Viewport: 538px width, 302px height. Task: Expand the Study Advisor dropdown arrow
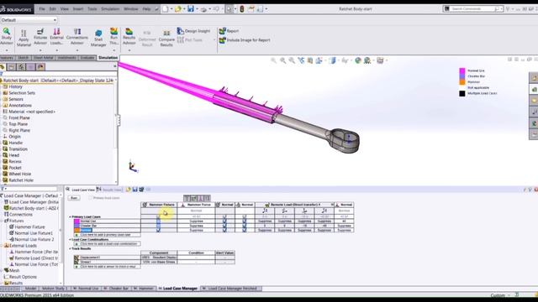(6, 50)
